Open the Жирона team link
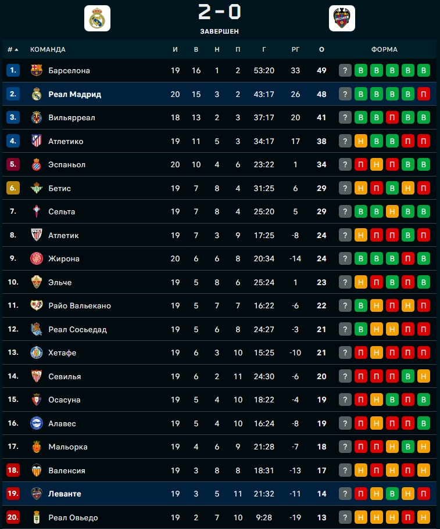Screen dimensions: 440x529 pos(64,259)
